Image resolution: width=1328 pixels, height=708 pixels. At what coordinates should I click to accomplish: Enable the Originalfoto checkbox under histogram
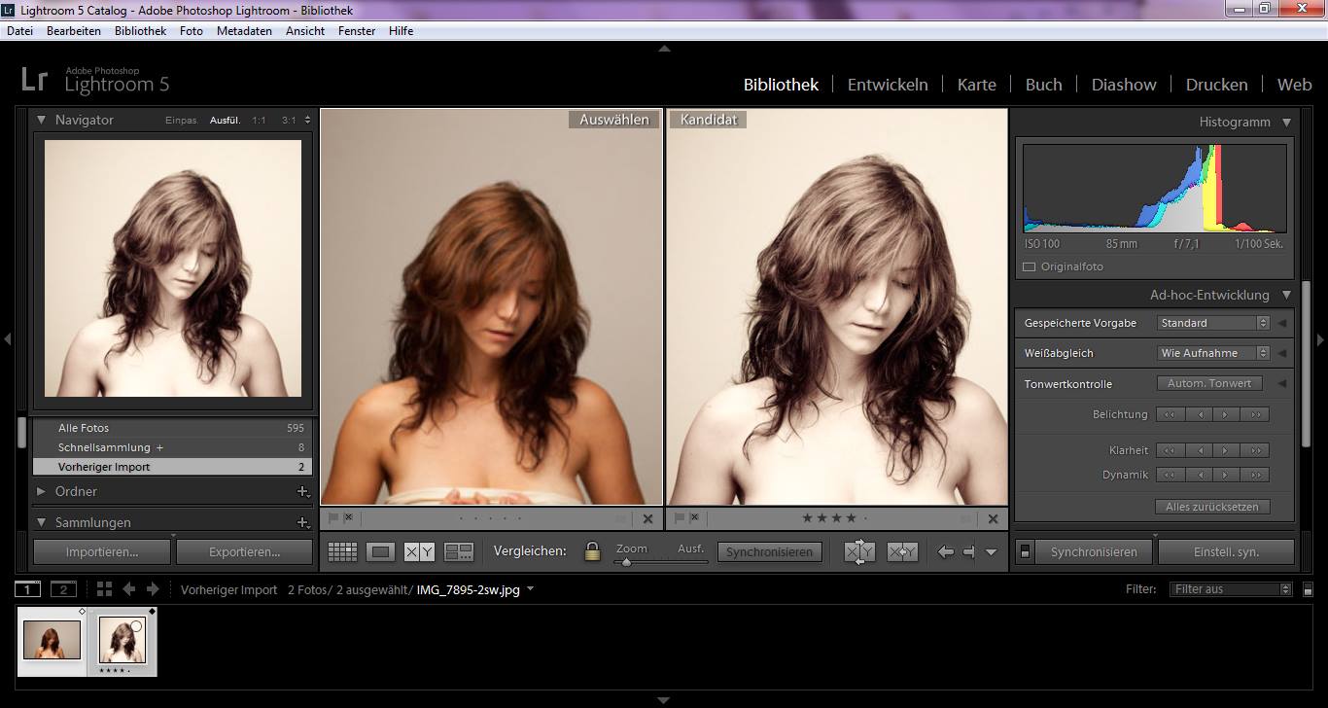(1030, 266)
